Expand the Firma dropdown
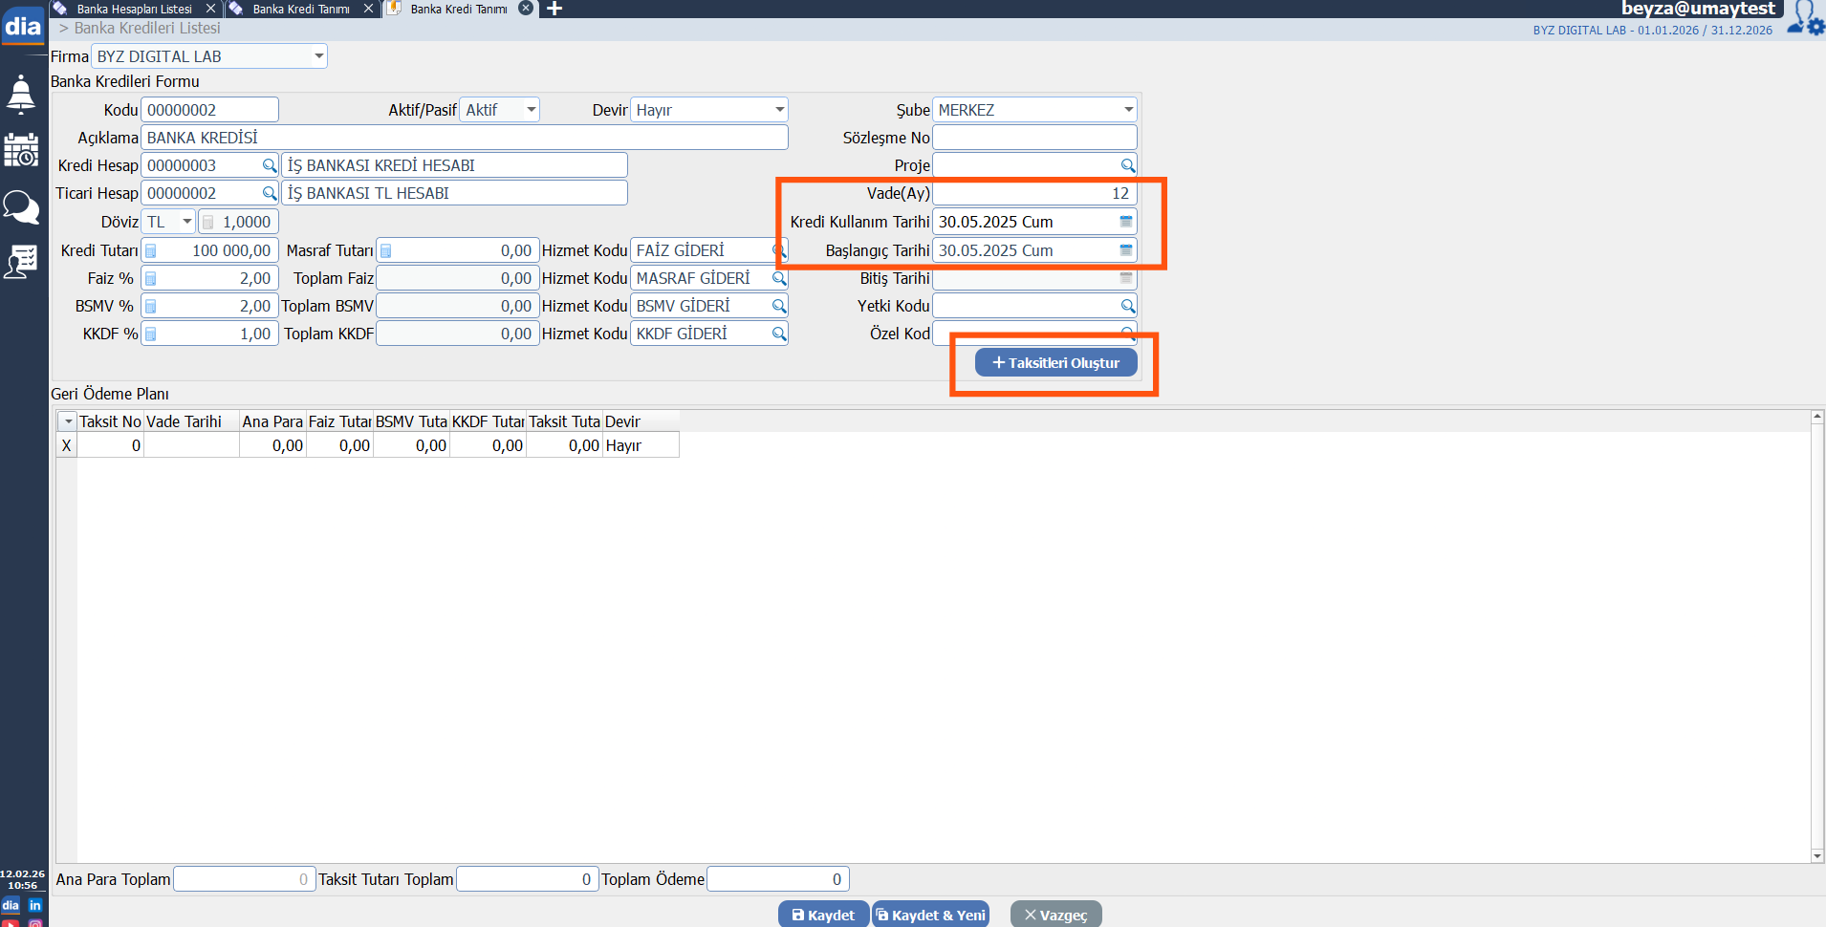This screenshot has width=1826, height=927. pyautogui.click(x=318, y=56)
